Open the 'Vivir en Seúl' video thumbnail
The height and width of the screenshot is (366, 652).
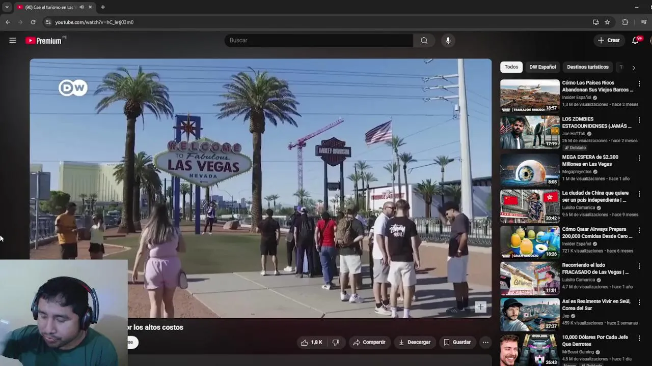530,314
